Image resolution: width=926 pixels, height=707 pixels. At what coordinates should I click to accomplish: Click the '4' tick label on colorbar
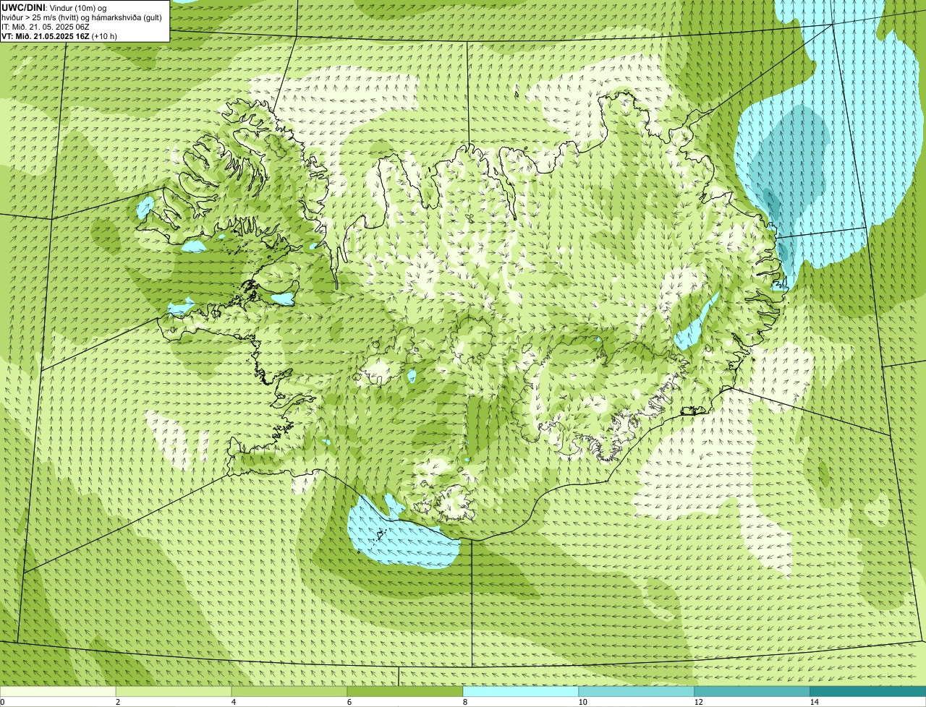pos(233,702)
